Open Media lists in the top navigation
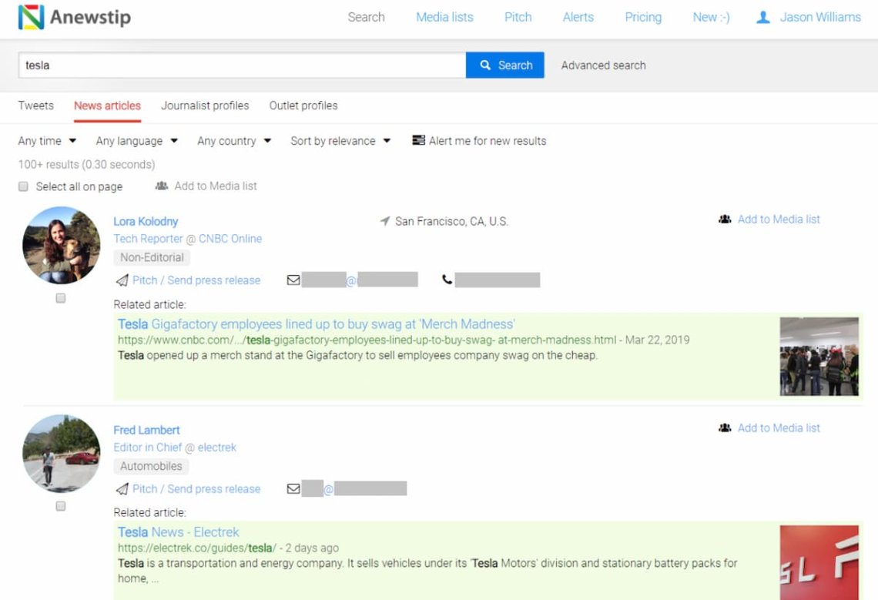The width and height of the screenshot is (878, 600). [444, 17]
